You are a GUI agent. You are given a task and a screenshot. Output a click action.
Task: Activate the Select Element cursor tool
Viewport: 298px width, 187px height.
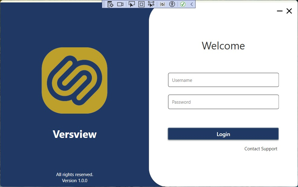coord(131,4)
